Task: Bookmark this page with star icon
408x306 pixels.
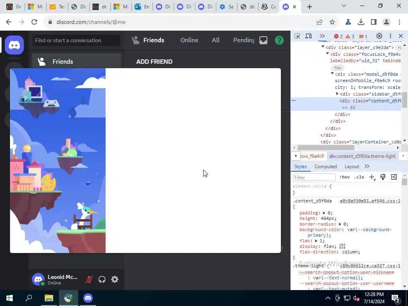Action: [332, 22]
